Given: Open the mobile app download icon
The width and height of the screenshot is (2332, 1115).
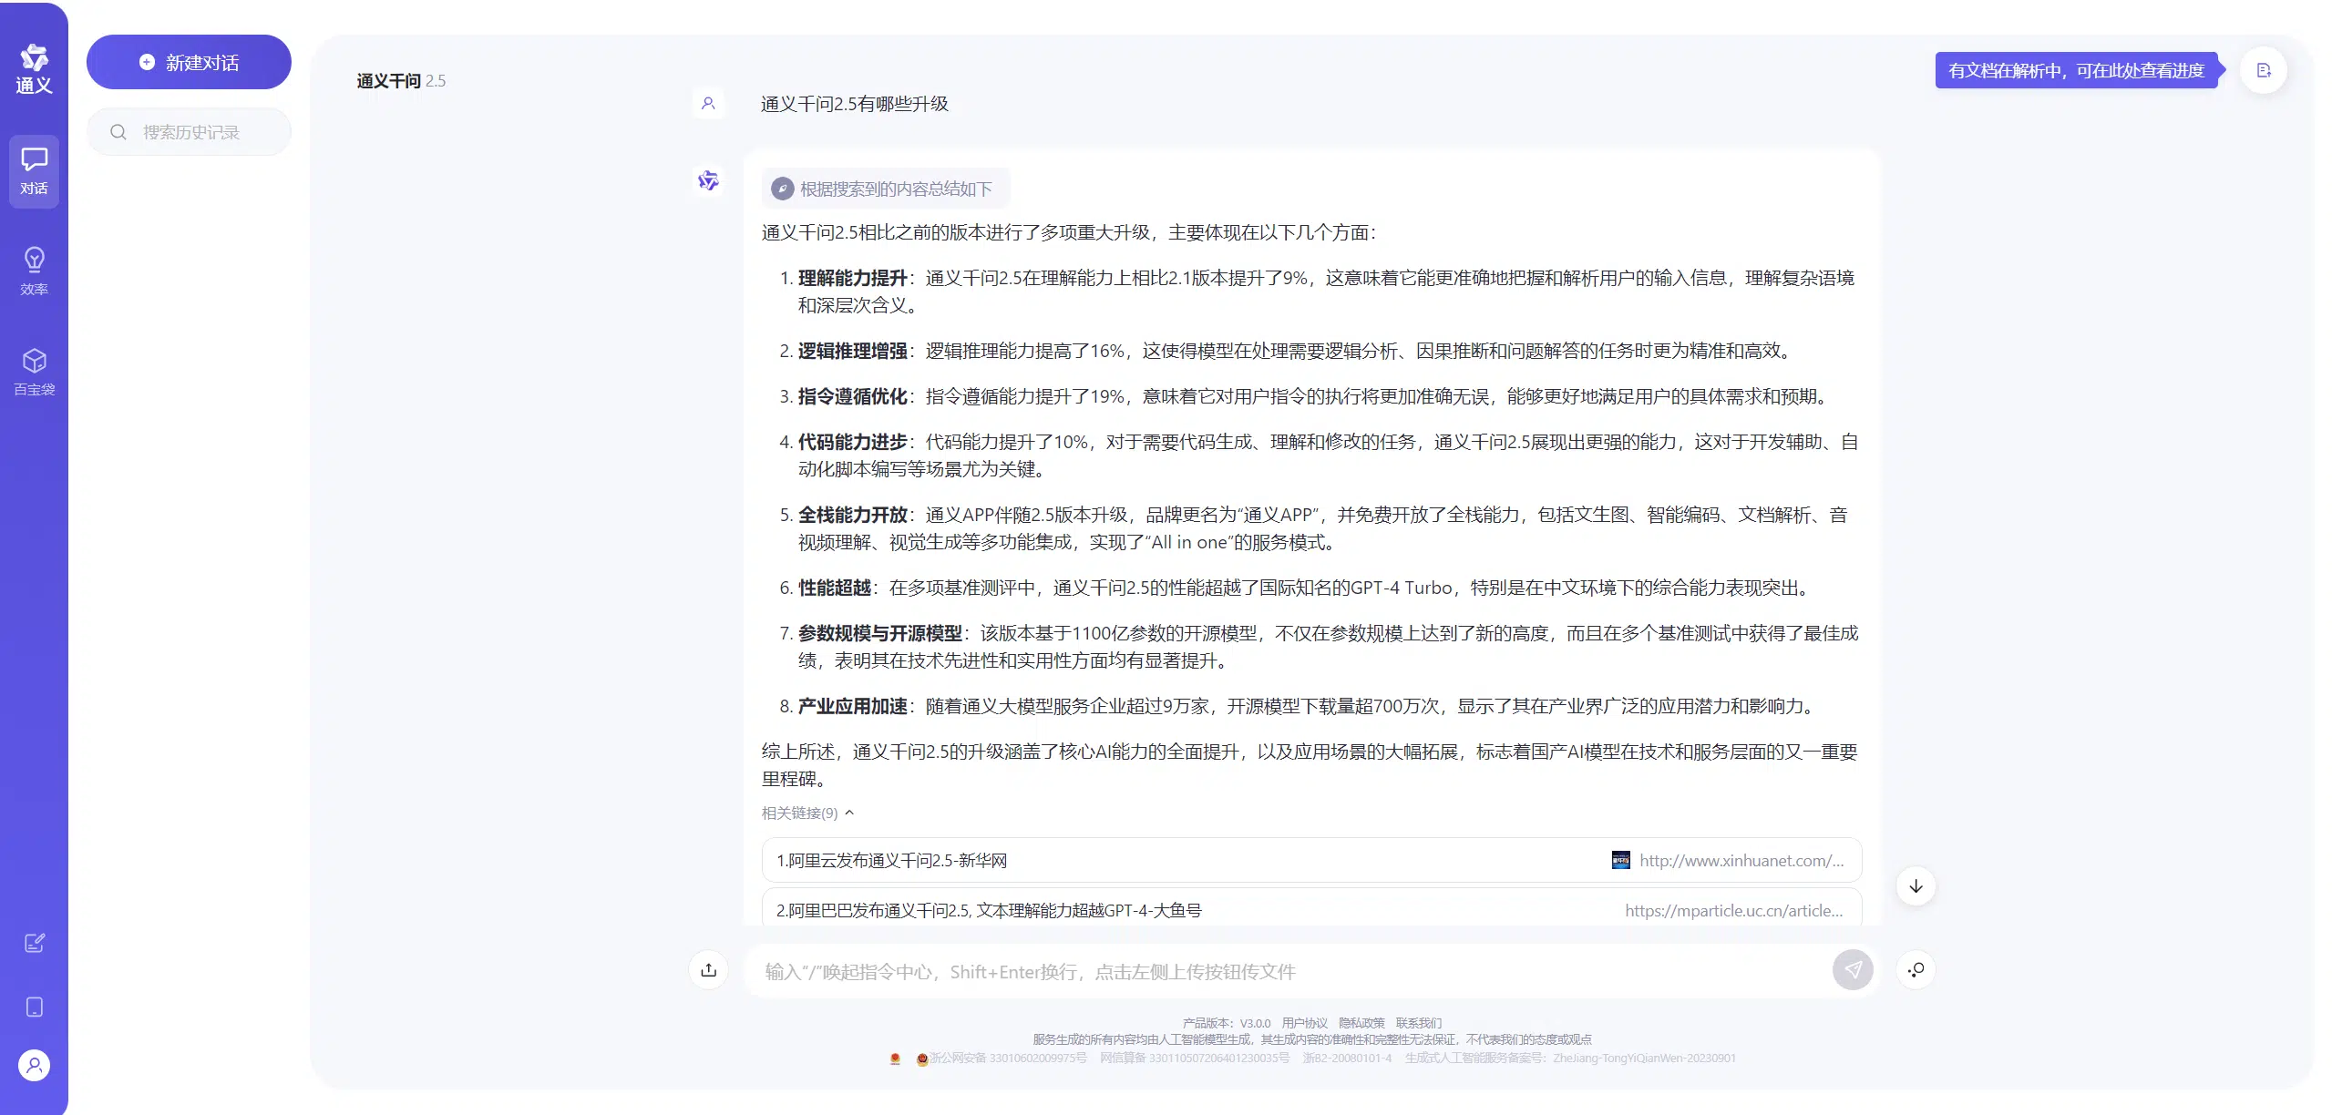Looking at the screenshot, I should click(34, 1007).
